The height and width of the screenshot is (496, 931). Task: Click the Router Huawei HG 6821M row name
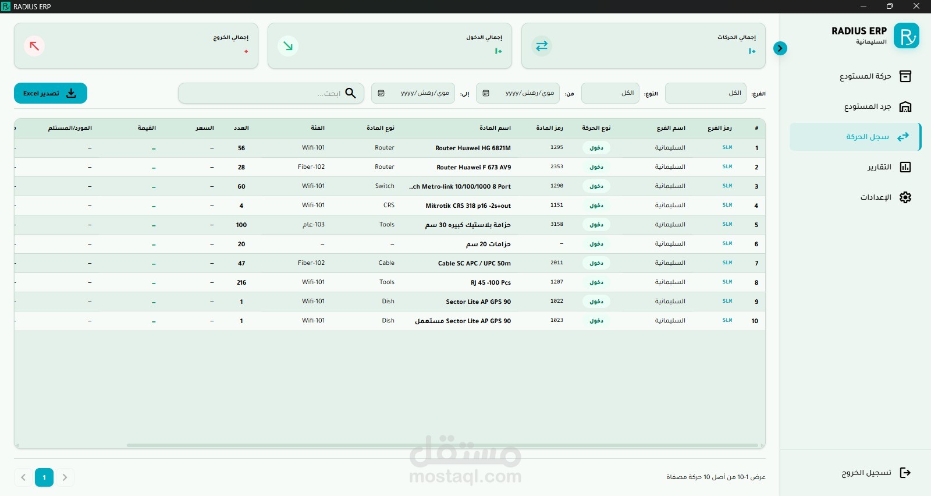pyautogui.click(x=473, y=148)
